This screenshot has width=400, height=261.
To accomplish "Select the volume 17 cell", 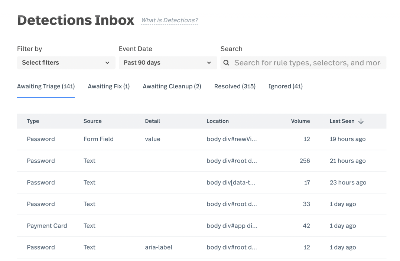I will [307, 182].
